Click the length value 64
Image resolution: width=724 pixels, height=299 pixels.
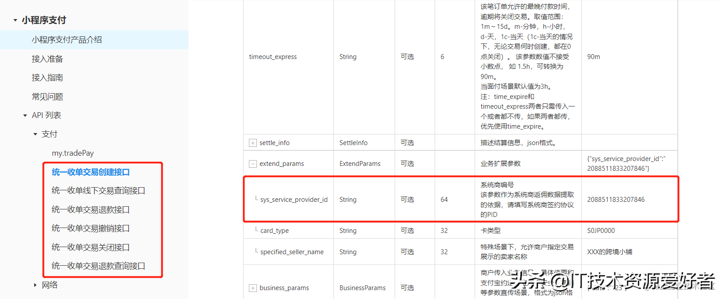(x=444, y=200)
